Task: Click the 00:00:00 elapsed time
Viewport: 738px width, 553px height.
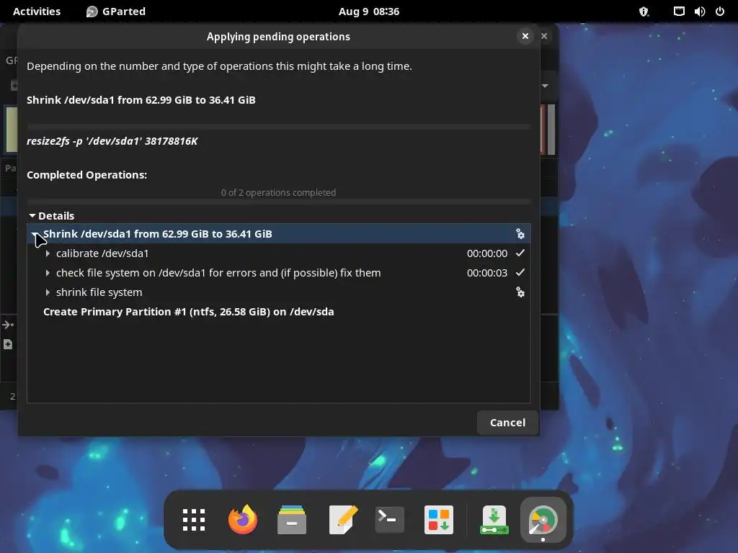Action: 487,253
